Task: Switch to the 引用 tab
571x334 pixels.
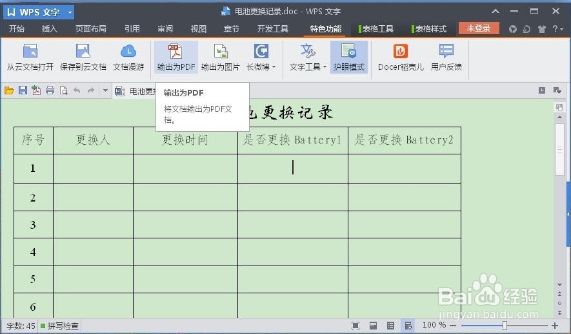Action: (x=132, y=29)
